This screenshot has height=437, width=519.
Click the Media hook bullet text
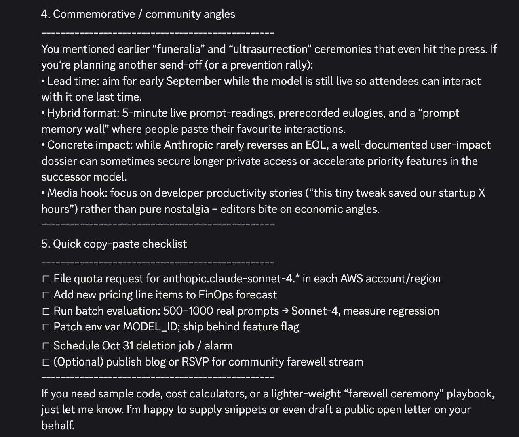(x=263, y=201)
